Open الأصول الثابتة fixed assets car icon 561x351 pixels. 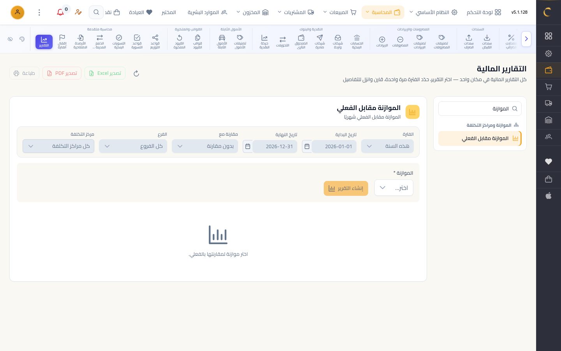point(222,42)
